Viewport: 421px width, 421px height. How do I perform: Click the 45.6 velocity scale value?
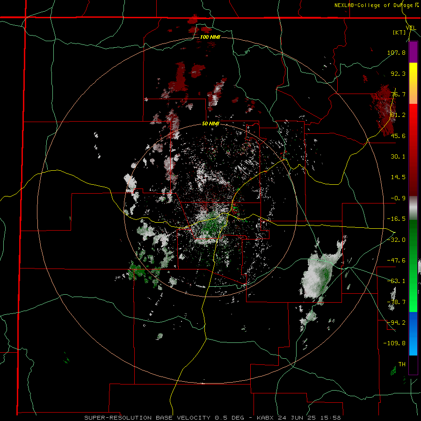(x=398, y=136)
